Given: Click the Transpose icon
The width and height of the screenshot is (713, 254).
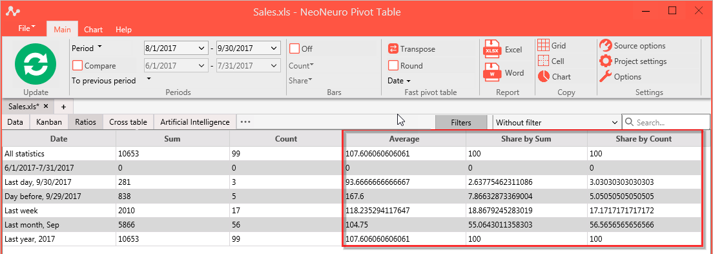Looking at the screenshot, I should [393, 48].
